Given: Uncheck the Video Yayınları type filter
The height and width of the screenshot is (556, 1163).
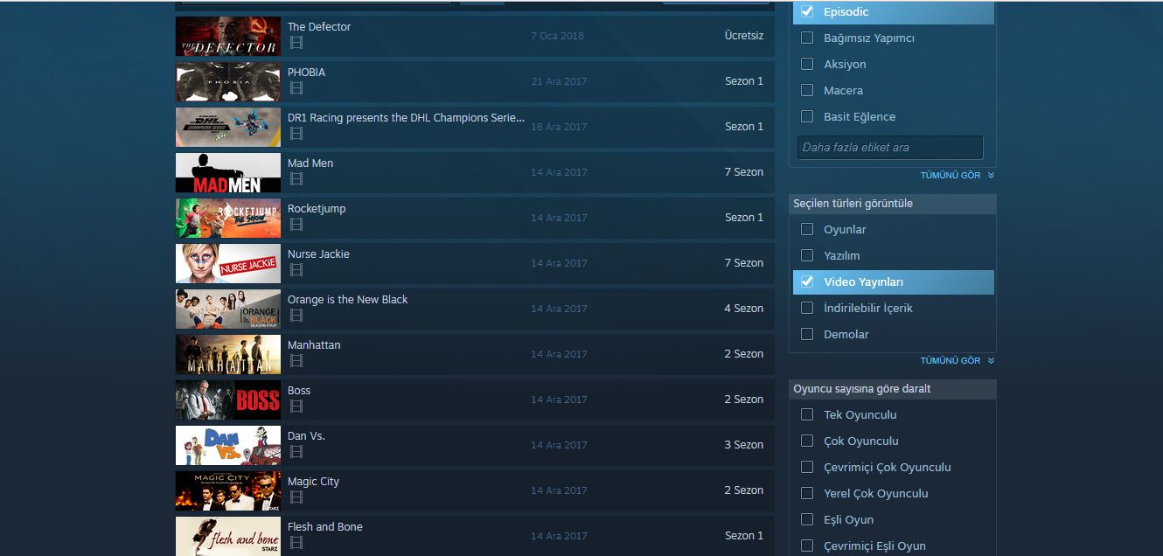Looking at the screenshot, I should tap(807, 281).
